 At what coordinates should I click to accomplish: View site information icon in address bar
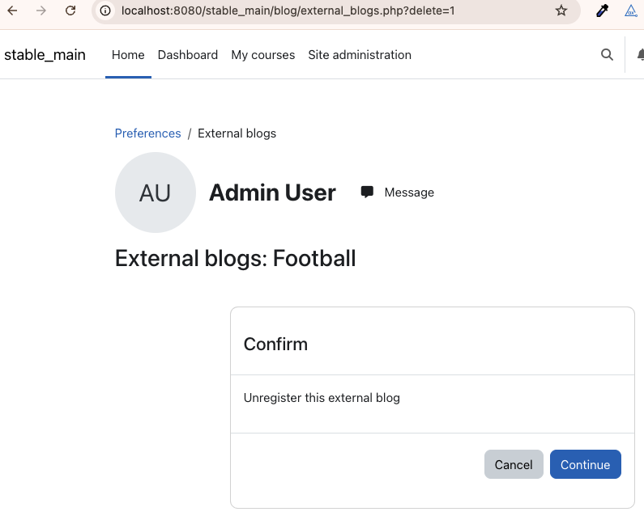pos(105,11)
